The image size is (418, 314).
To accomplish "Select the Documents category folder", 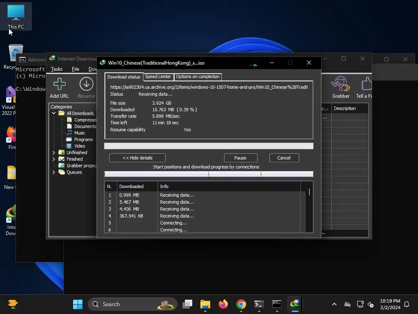I will [x=82, y=126].
